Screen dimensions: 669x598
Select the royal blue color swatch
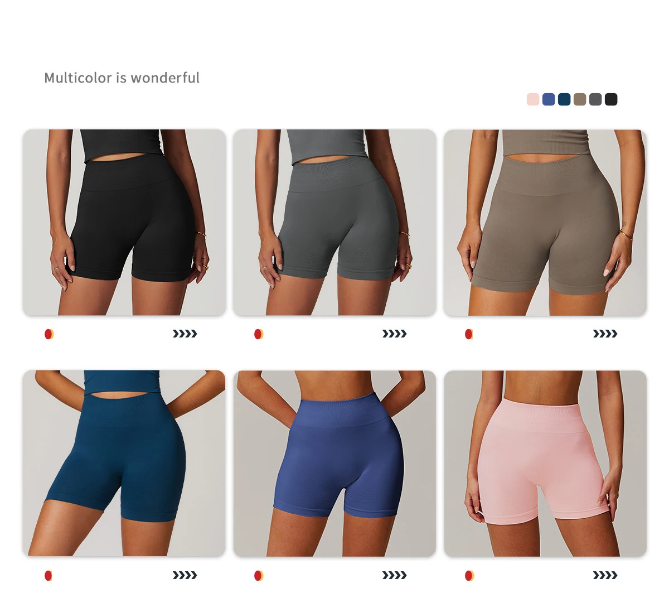click(x=549, y=99)
